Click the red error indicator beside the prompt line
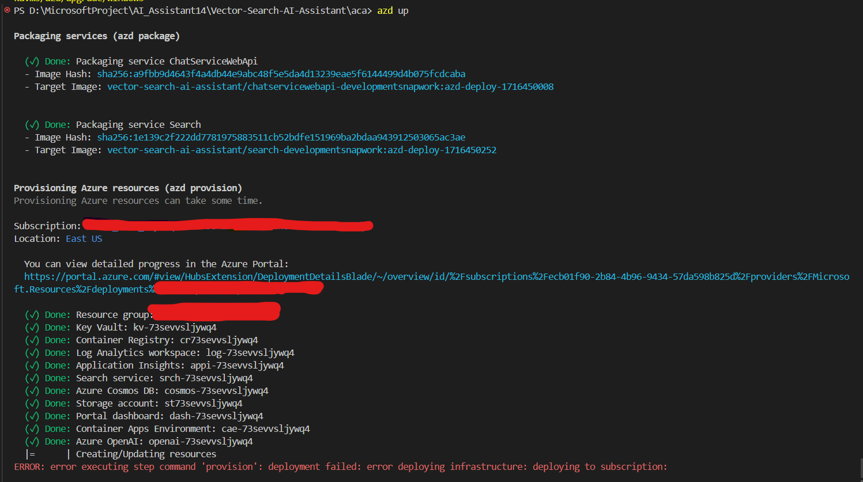Viewport: 863px width, 482px height. (5, 10)
